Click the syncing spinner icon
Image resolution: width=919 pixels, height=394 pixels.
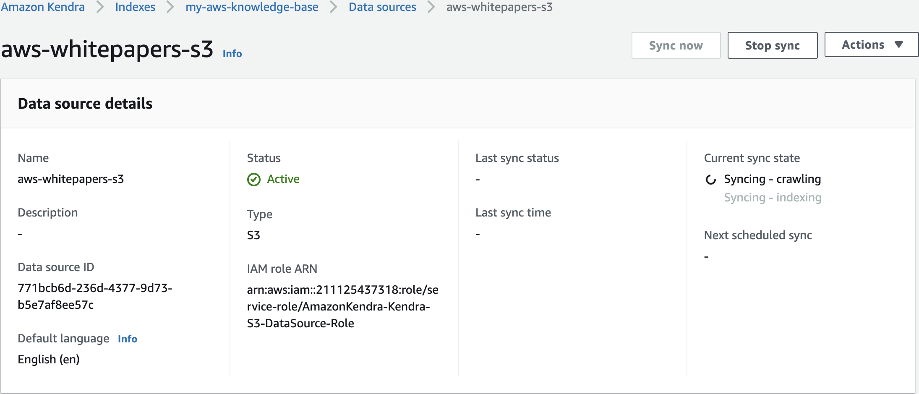(710, 180)
